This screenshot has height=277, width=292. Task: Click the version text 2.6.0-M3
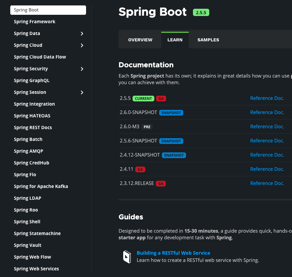[x=130, y=126]
